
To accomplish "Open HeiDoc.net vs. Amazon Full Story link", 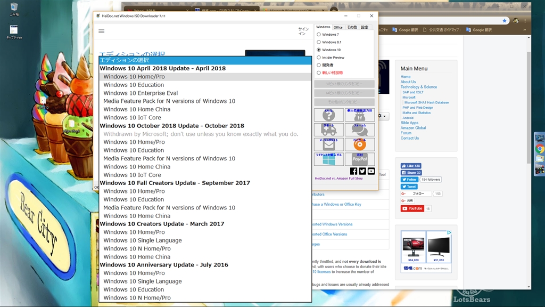I will [x=339, y=179].
